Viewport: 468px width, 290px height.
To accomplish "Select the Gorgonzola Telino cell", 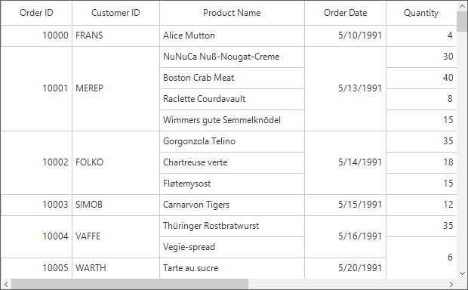I will (232, 141).
